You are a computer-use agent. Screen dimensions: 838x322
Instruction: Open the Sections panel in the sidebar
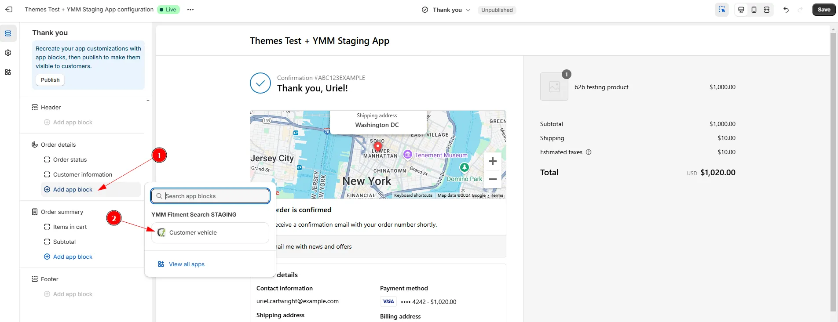(8, 33)
